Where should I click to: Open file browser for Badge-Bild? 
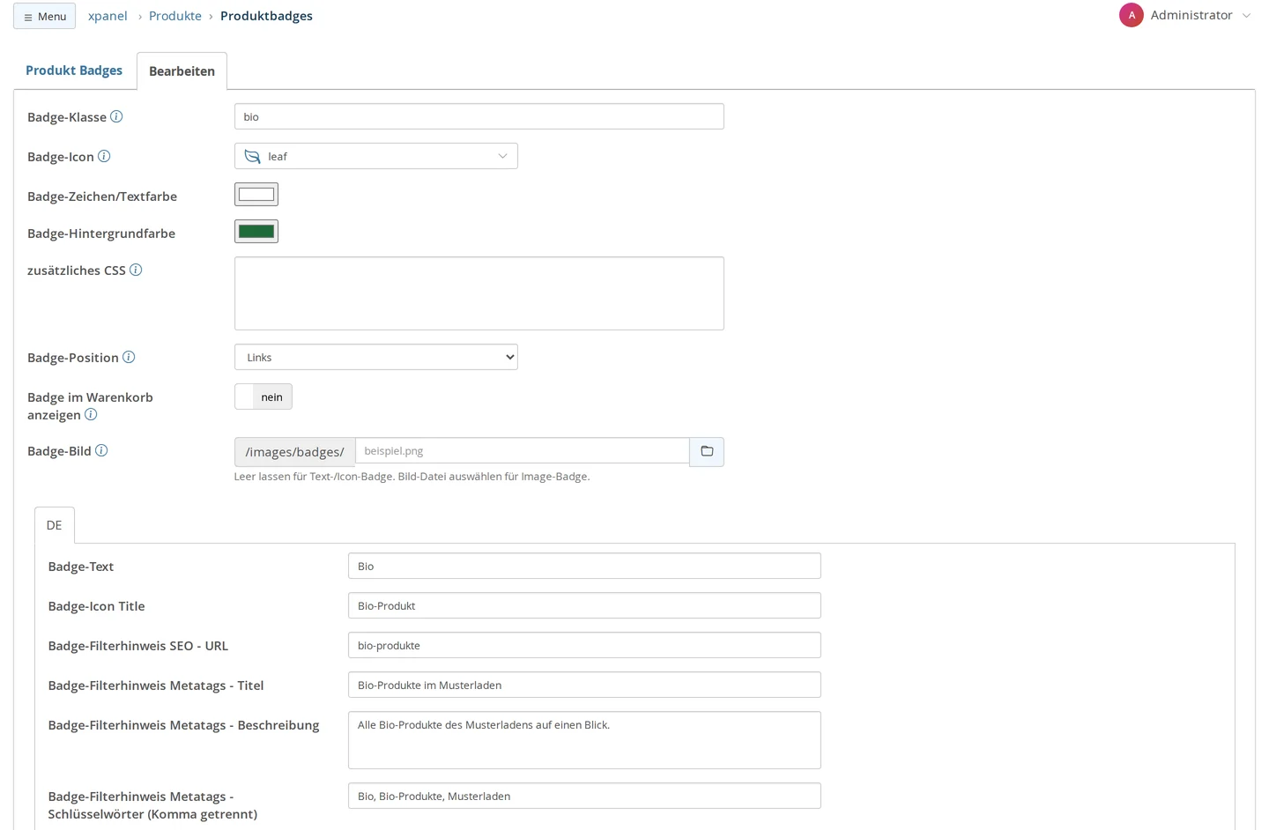(x=707, y=452)
